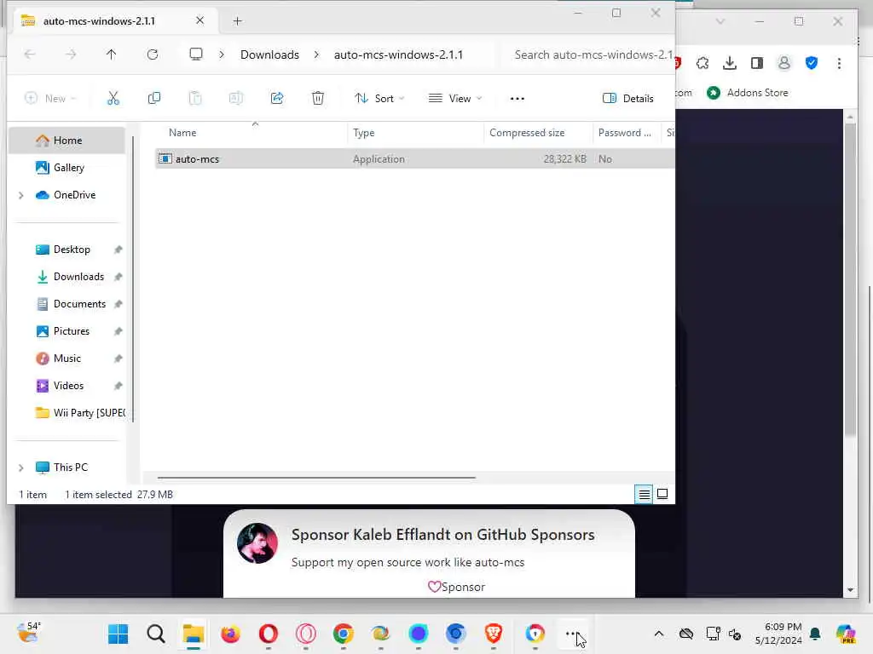Image resolution: width=873 pixels, height=654 pixels.
Task: Open a new Explorer tab
Action: pos(238,21)
